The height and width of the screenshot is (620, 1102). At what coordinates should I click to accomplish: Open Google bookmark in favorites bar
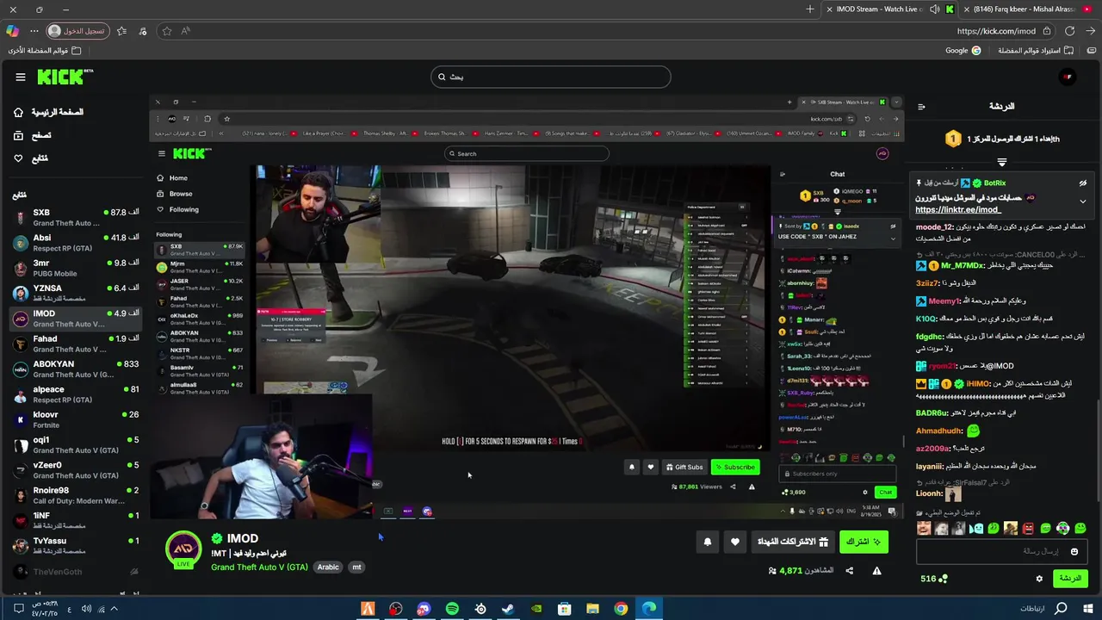point(963,51)
